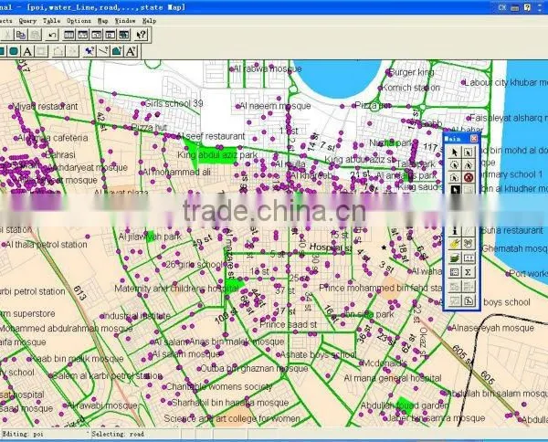This screenshot has height=442, width=548.
Task: Show the Legend window via palette icon
Action: pyautogui.click(x=454, y=272)
